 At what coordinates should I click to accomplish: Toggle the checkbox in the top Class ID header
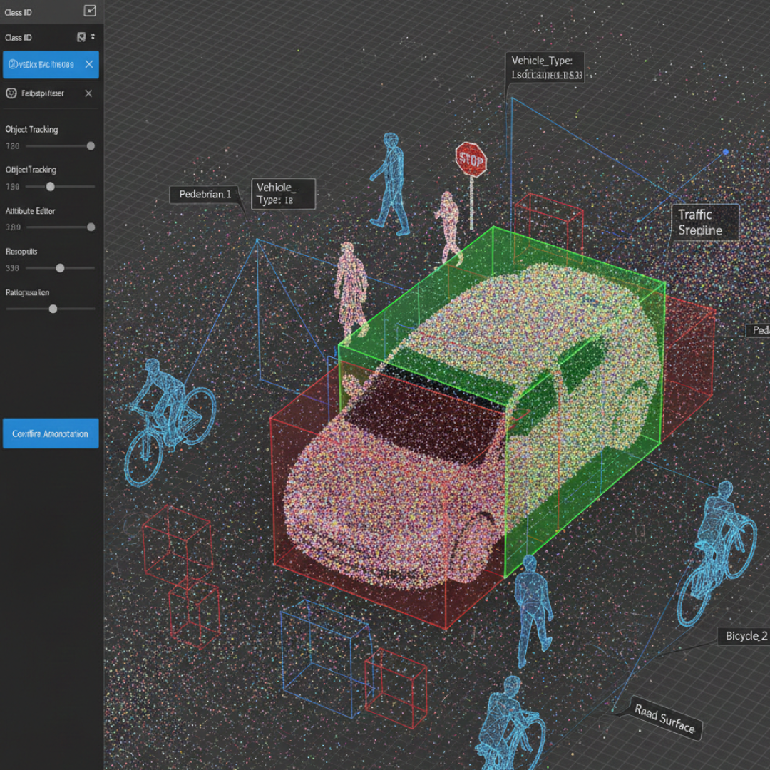[x=90, y=10]
